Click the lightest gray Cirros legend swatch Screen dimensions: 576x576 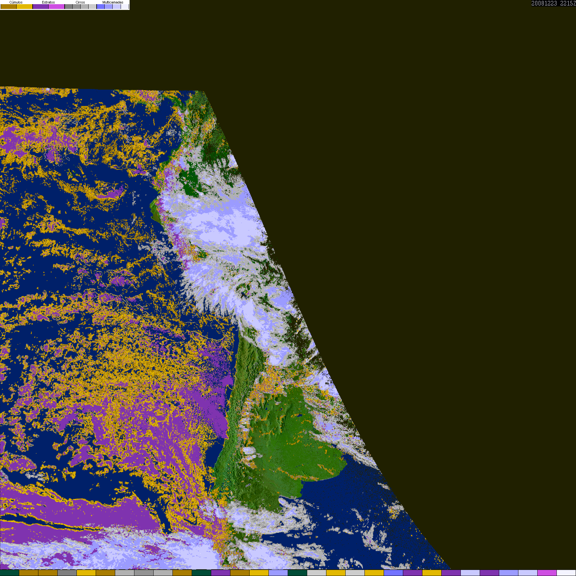coord(92,6)
